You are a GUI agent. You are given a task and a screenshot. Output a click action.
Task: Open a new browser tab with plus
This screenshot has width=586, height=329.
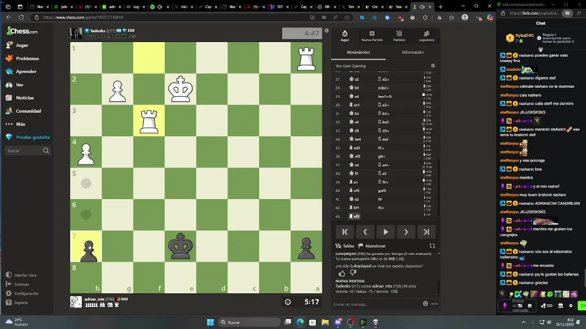click(x=440, y=7)
